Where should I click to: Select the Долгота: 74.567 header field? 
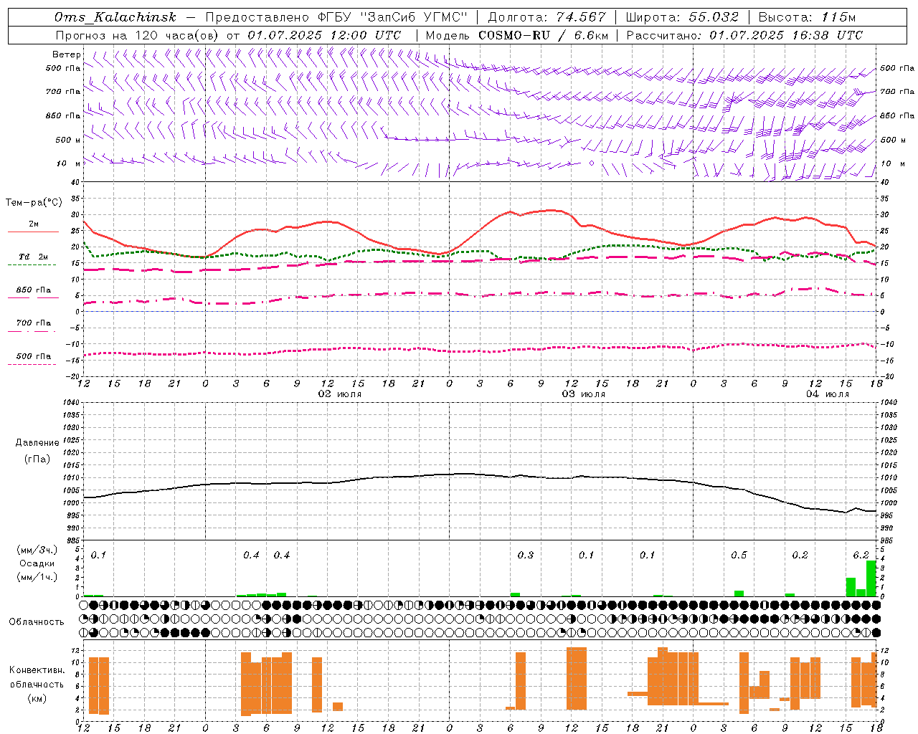tap(546, 17)
